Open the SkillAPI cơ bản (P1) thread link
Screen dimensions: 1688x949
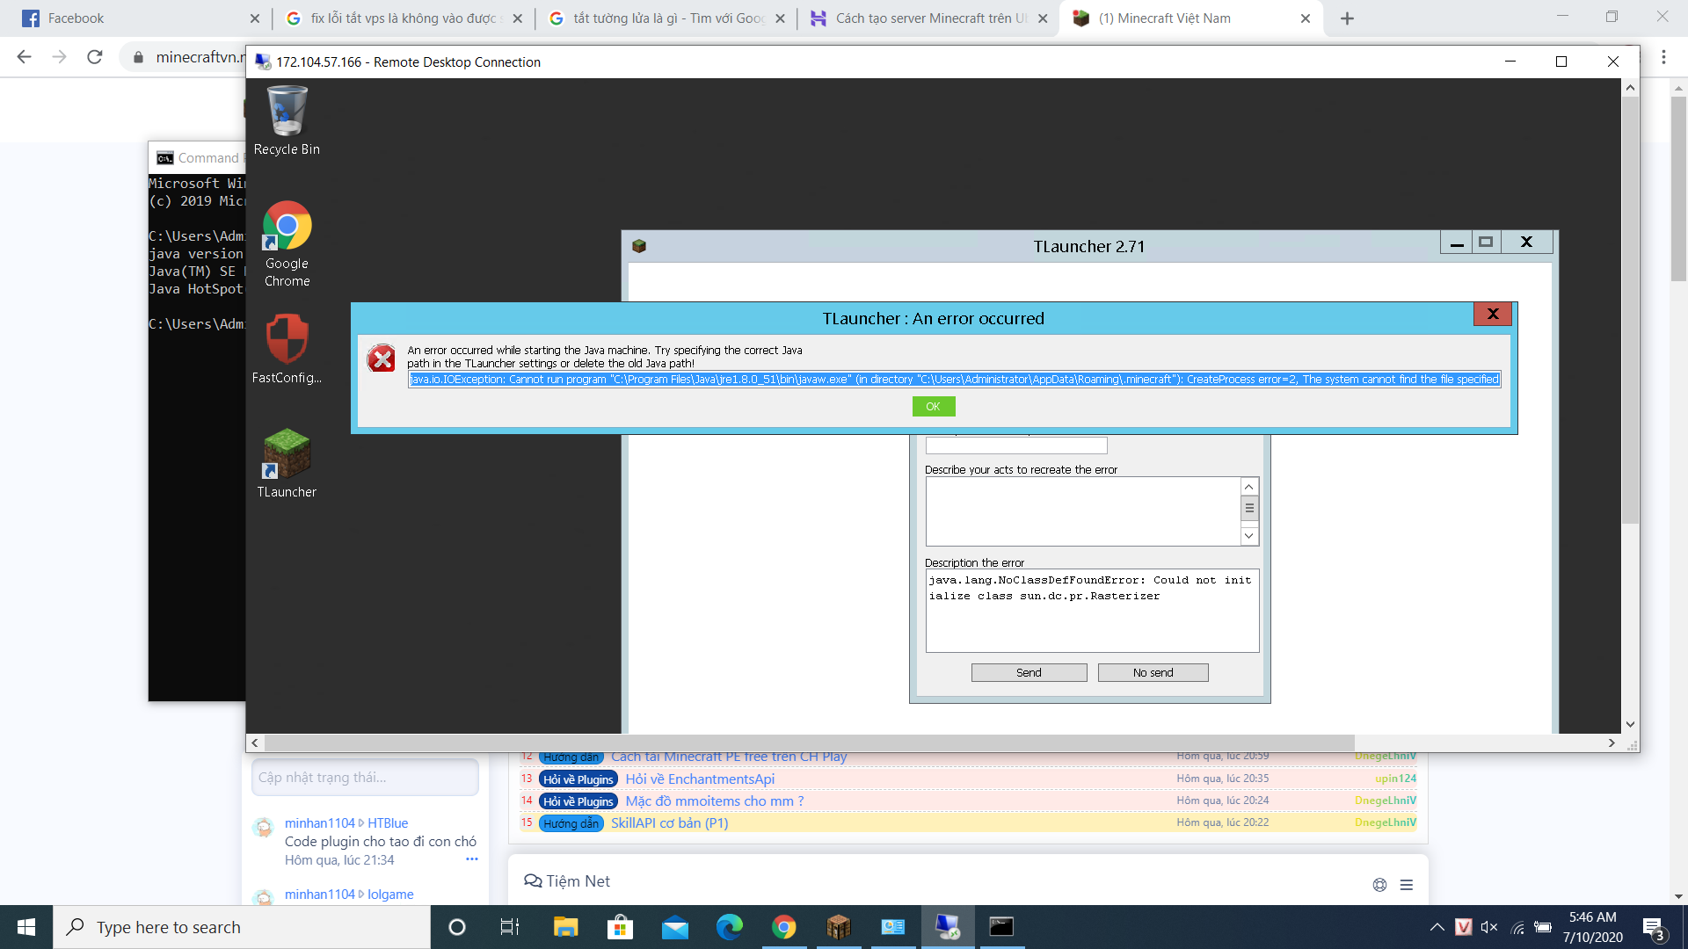click(x=669, y=823)
